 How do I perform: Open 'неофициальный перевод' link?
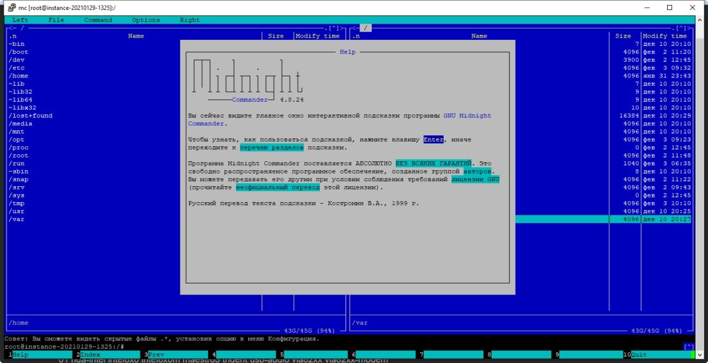[278, 187]
